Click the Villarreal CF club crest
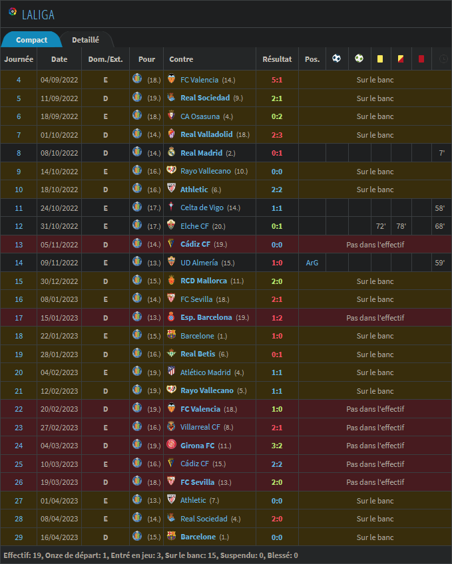 pos(171,426)
